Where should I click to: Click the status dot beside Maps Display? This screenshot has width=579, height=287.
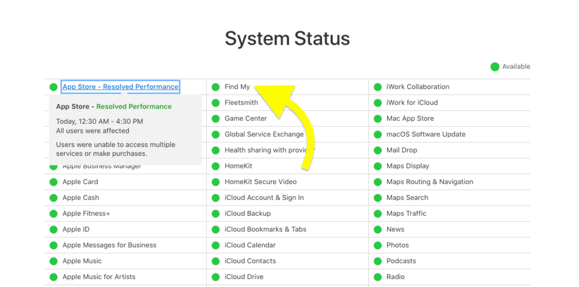pos(377,166)
